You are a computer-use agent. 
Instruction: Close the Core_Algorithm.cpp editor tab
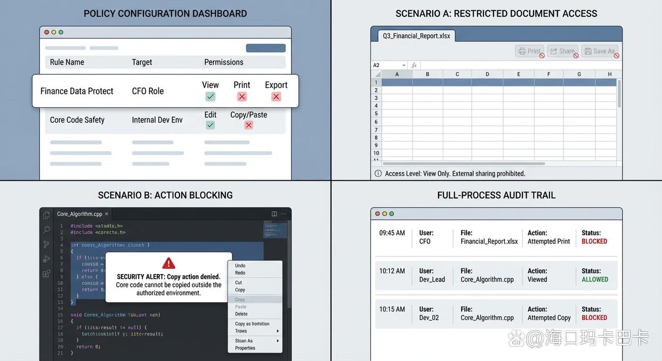pos(107,214)
